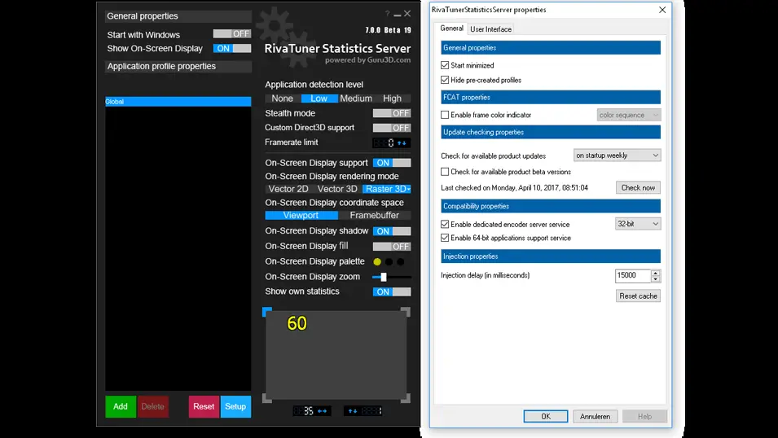Screen dimensions: 778x438
Task: Select the yellow OSD palette color
Action: pyautogui.click(x=377, y=262)
